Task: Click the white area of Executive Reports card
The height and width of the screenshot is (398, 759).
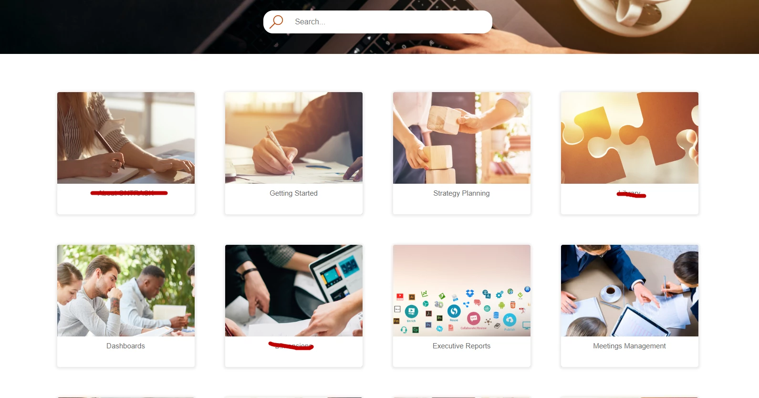Action: click(x=462, y=359)
